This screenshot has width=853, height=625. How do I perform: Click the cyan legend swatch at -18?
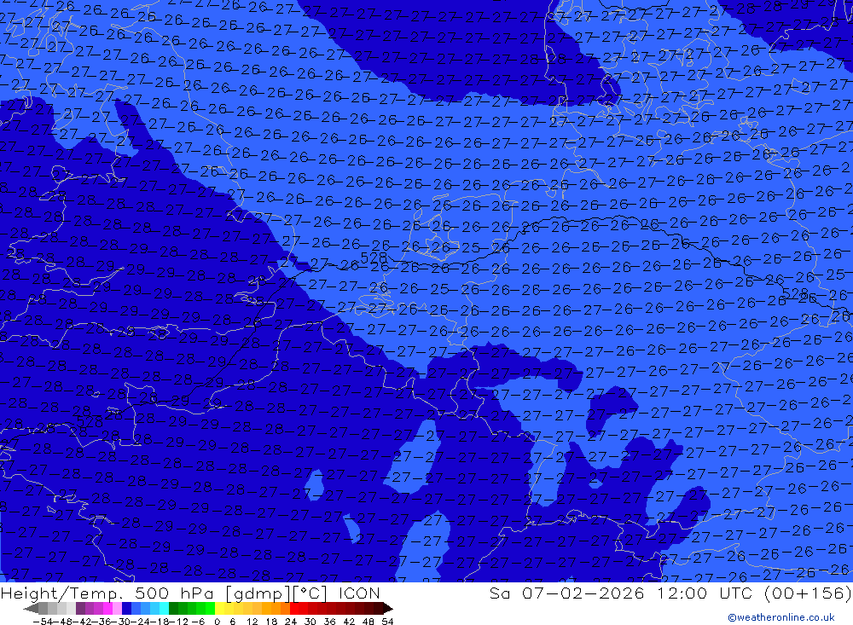point(164,609)
